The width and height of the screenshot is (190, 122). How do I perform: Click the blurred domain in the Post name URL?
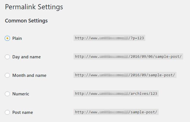click(113, 112)
